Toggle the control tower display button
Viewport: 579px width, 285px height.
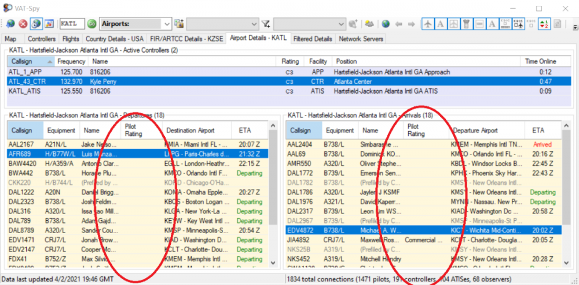(466, 24)
